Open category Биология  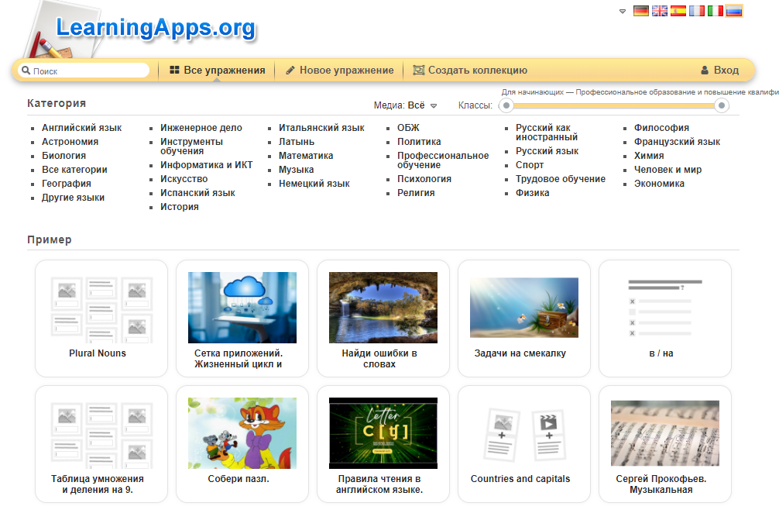63,156
